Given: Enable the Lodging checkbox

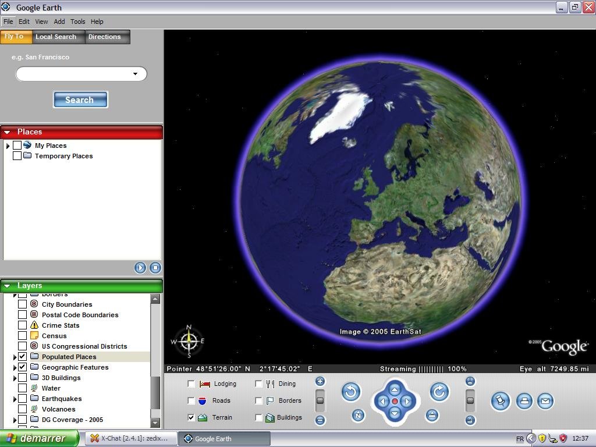Looking at the screenshot, I should point(191,384).
